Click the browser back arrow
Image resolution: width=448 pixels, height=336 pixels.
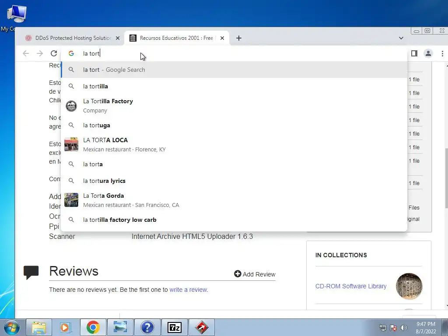[26, 53]
